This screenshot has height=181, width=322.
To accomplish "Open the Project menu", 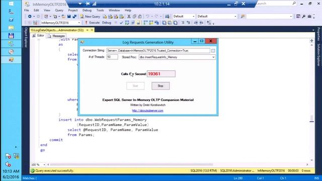I will tap(72, 10).
